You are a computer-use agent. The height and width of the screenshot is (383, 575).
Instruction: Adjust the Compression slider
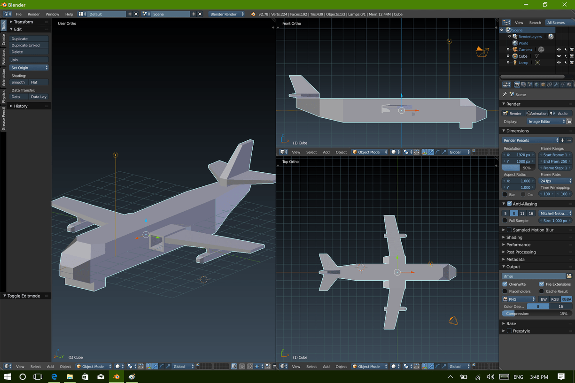[536, 314]
